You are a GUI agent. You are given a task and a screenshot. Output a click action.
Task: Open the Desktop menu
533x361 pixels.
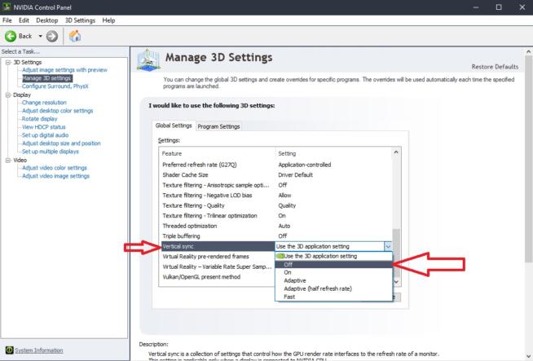(47, 20)
